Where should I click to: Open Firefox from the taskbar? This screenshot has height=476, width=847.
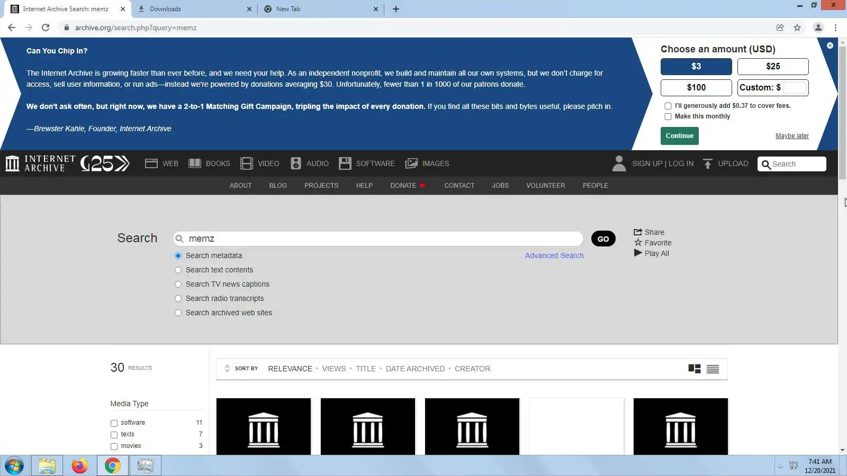click(x=79, y=466)
